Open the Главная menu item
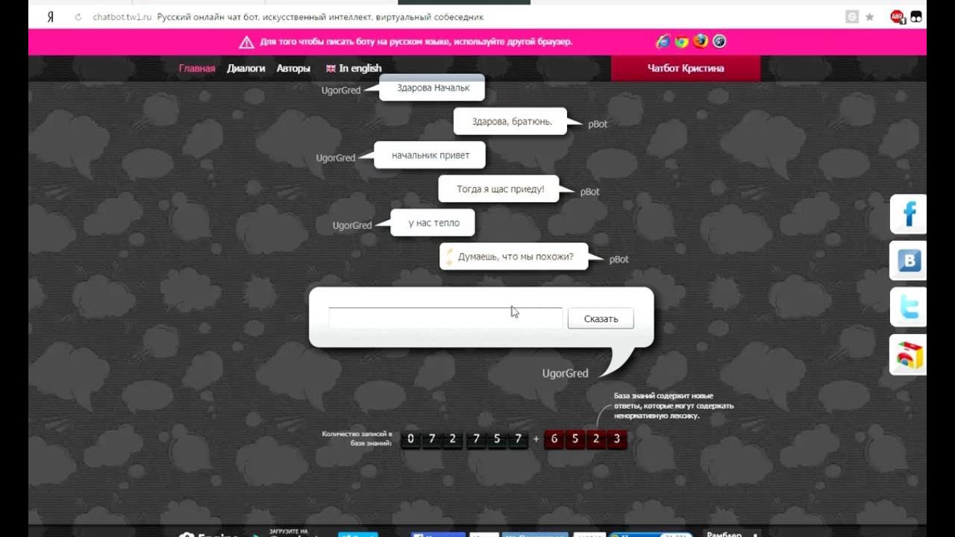Screen dimensions: 955x537 (197, 69)
